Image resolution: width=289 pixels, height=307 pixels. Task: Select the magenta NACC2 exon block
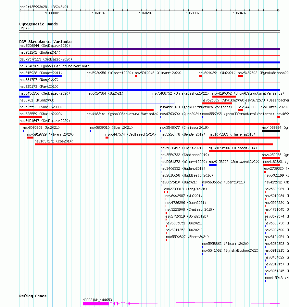(96, 304)
